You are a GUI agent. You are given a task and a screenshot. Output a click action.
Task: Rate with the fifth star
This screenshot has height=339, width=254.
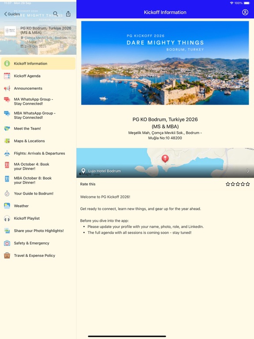pos(248,184)
